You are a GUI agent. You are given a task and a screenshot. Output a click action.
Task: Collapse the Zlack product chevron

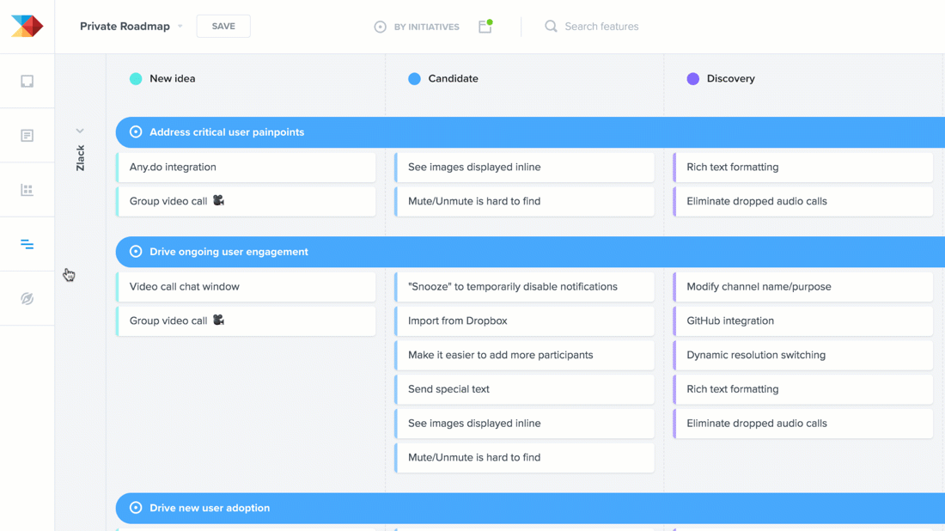[x=80, y=131]
